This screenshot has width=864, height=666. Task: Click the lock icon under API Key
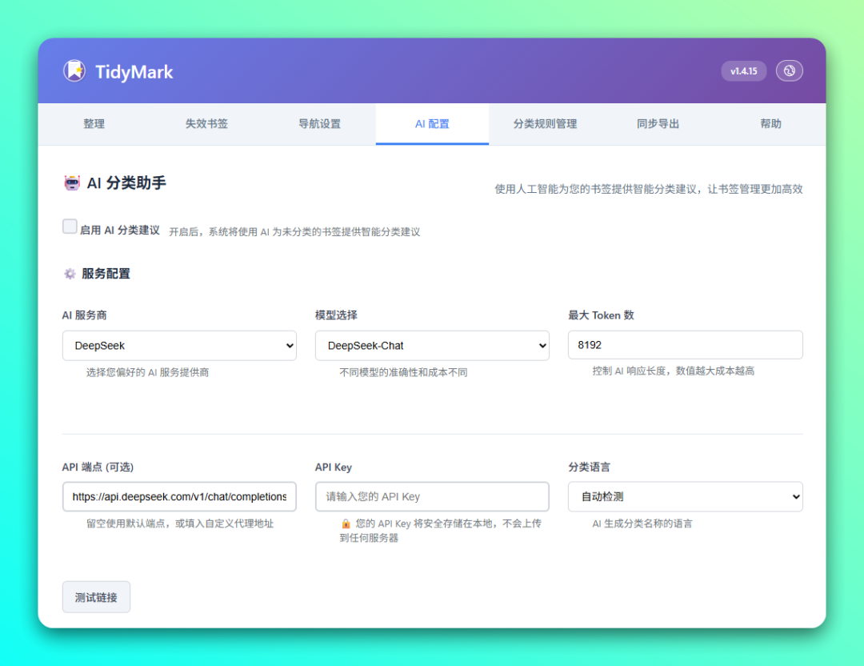click(x=346, y=524)
